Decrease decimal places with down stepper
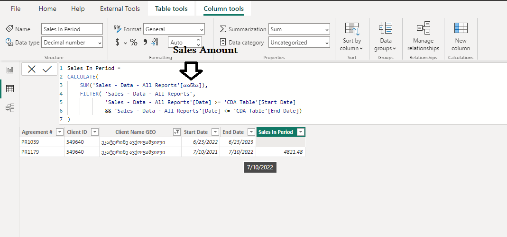Viewport: 507px width, 237px height. pyautogui.click(x=198, y=45)
